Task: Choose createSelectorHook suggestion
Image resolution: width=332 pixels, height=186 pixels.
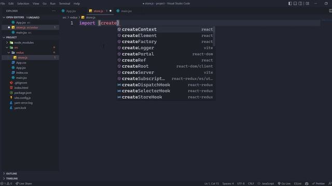Action: 165,91
